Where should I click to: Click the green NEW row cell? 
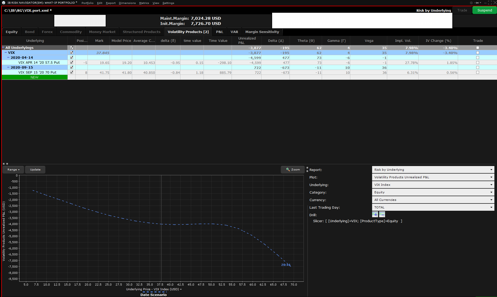pos(35,77)
